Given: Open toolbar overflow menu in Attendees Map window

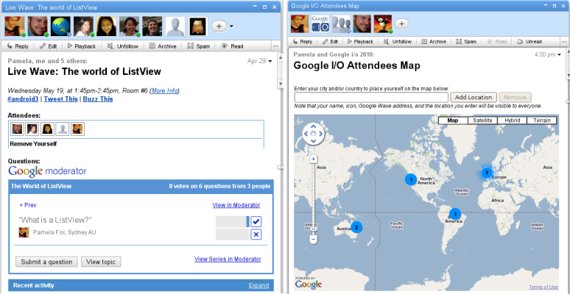Looking at the screenshot, I should tap(564, 41).
